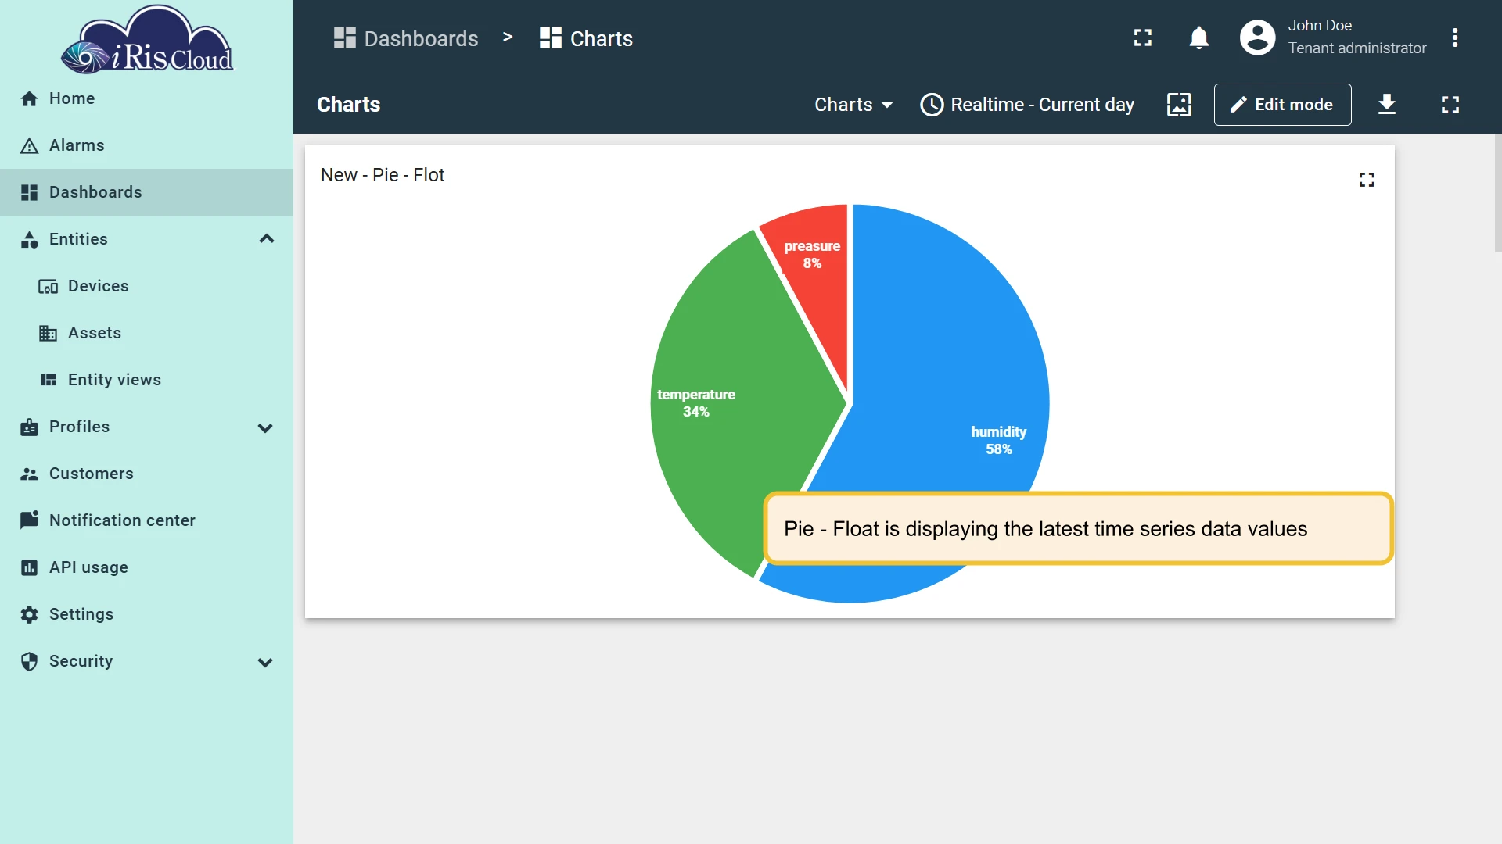Open notifications bell
This screenshot has height=844, width=1502.
[x=1198, y=38]
